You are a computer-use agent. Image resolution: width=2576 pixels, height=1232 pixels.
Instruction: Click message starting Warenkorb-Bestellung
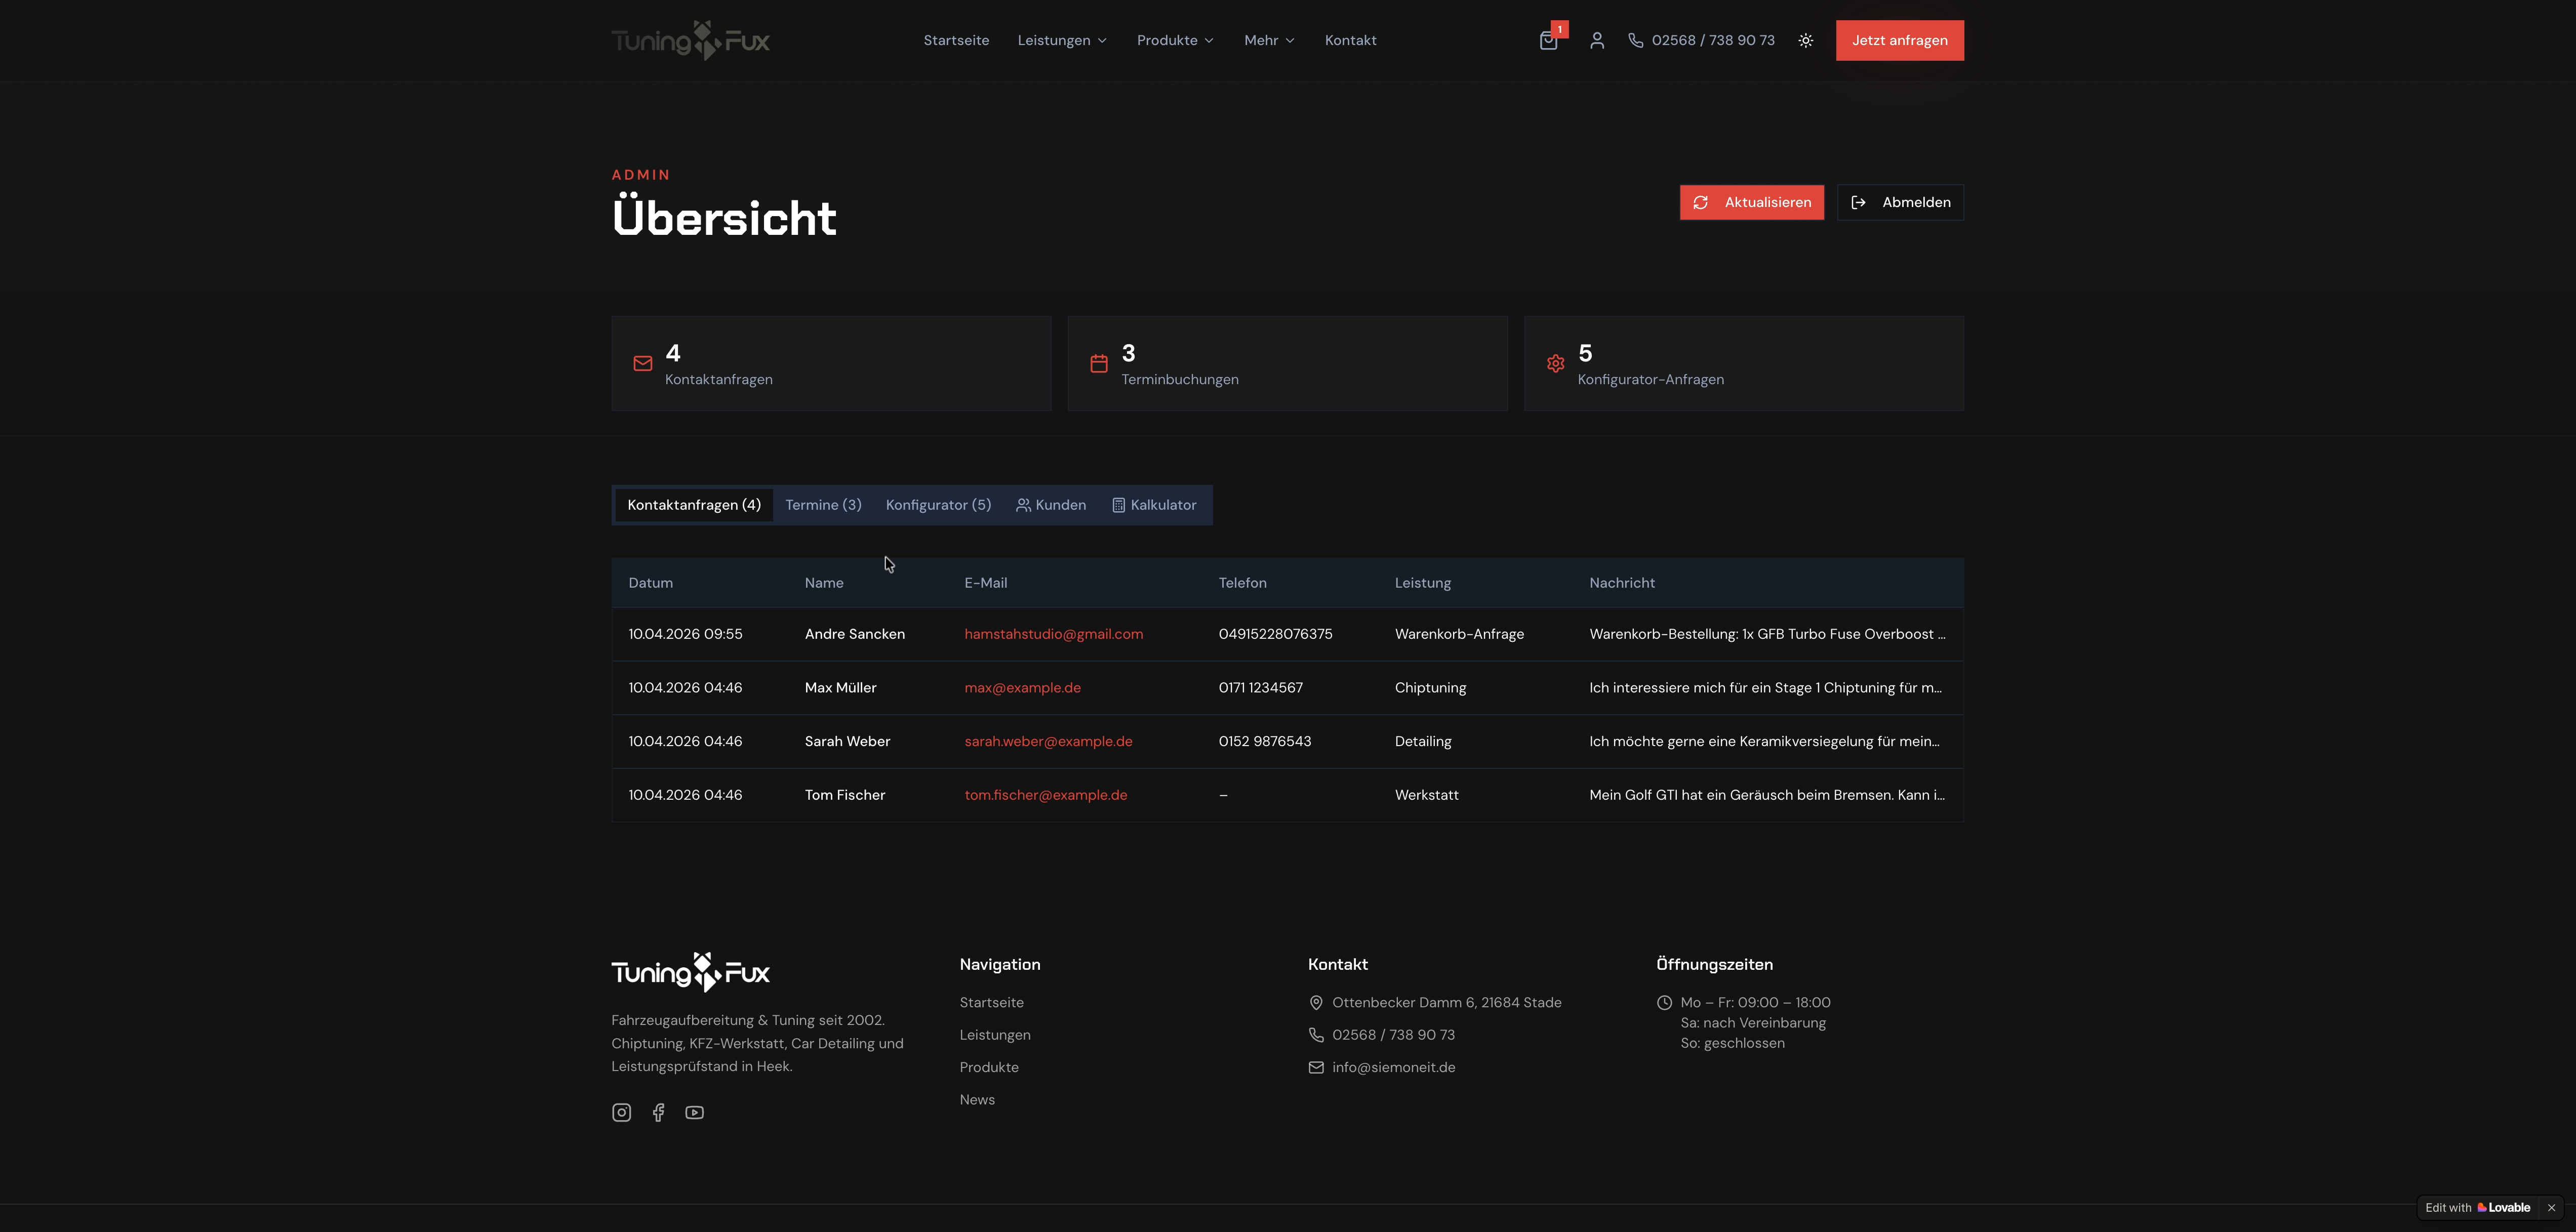(1767, 635)
